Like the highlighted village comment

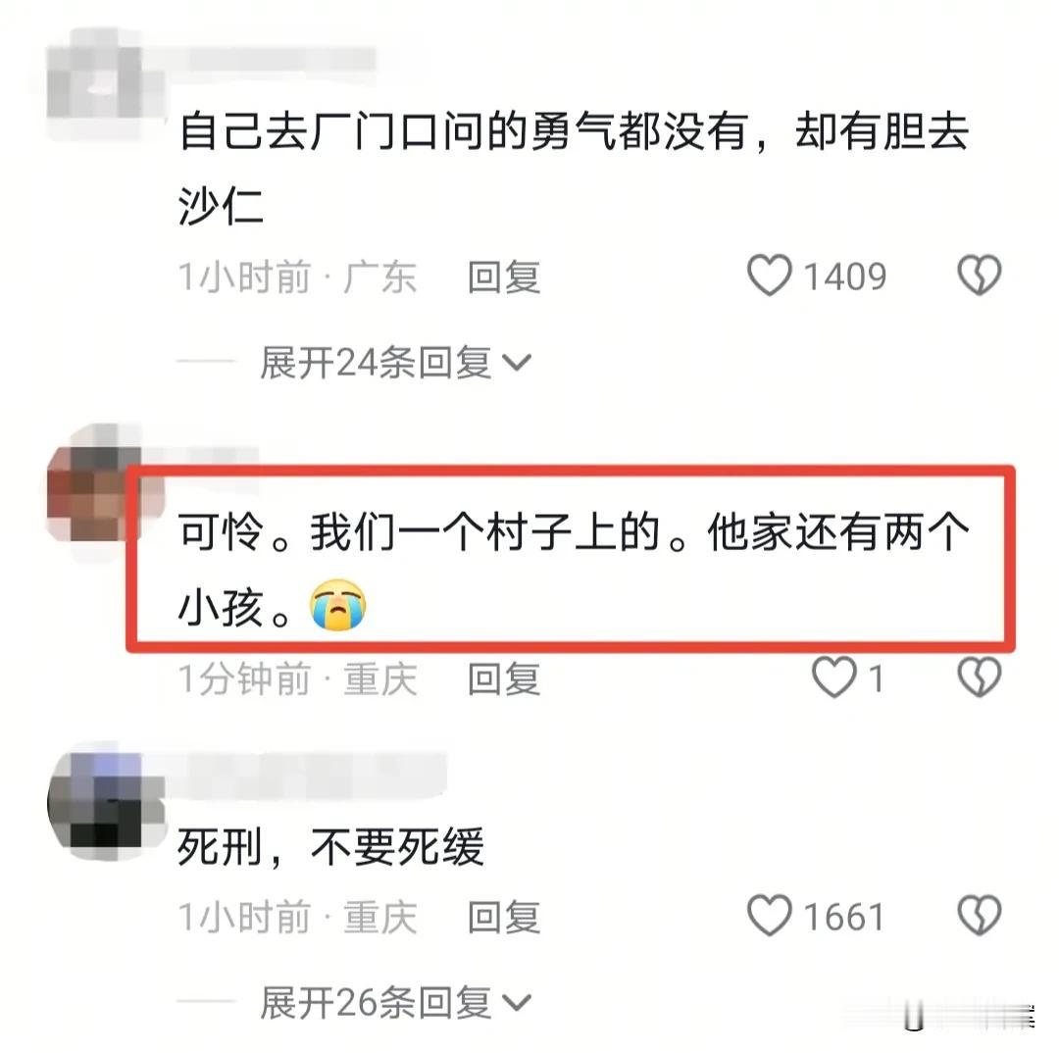[834, 677]
